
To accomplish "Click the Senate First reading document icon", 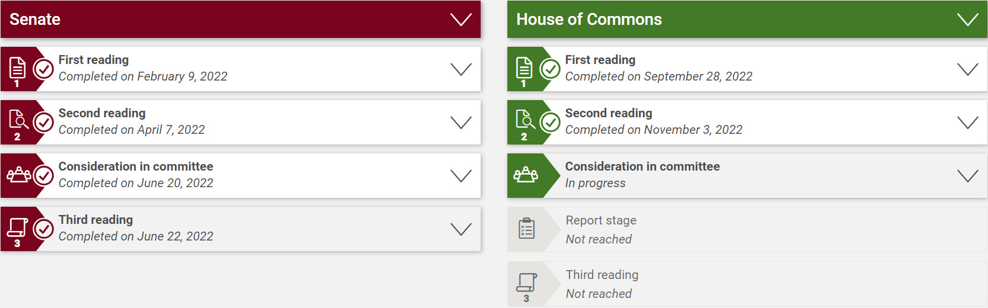I will tap(18, 69).
